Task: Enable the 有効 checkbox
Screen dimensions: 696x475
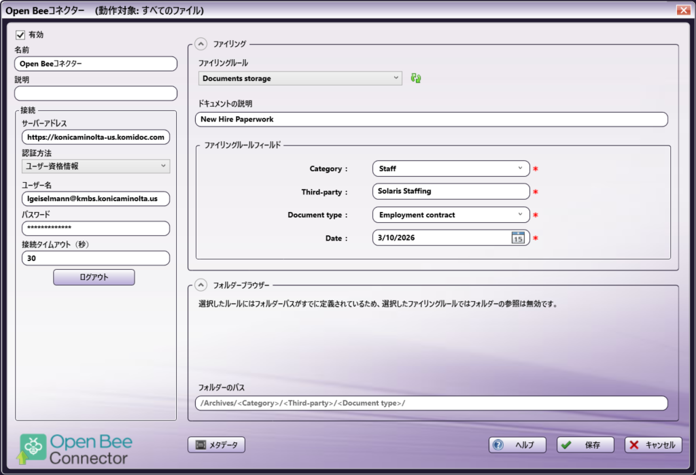Action: click(20, 35)
